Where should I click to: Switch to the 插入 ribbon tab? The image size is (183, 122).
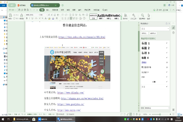click(x=48, y=10)
